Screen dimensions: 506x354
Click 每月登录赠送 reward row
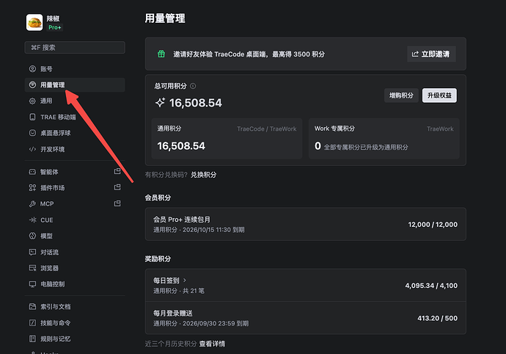[306, 318]
